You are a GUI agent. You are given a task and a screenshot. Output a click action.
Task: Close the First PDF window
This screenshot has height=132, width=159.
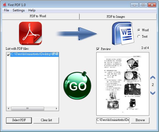click(x=152, y=5)
